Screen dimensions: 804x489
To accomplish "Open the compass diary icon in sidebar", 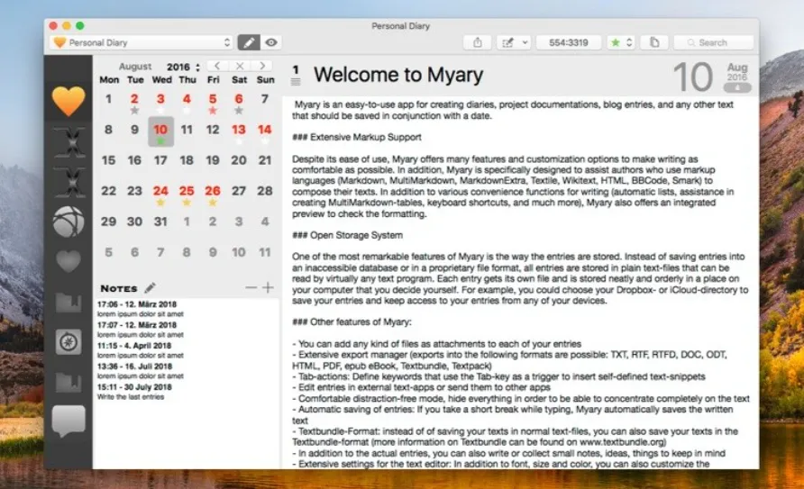I will [69, 342].
